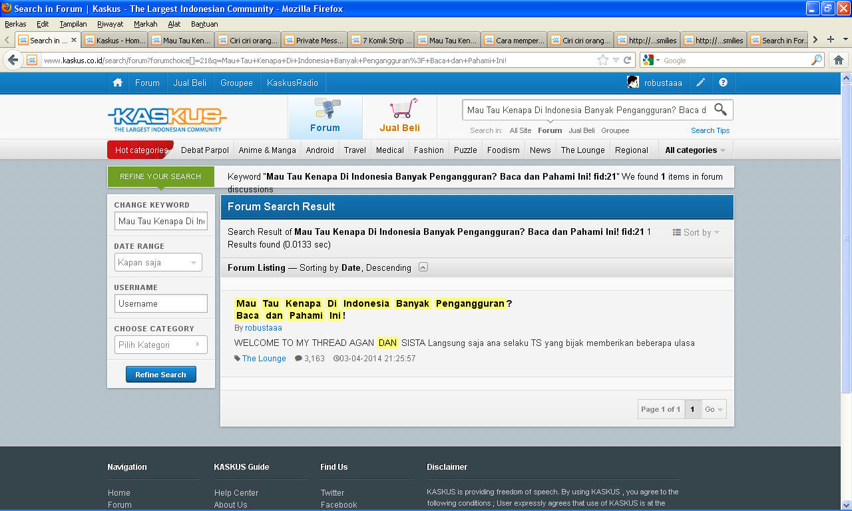The height and width of the screenshot is (511, 852).
Task: Reload the page with the refresh icon
Action: point(627,60)
